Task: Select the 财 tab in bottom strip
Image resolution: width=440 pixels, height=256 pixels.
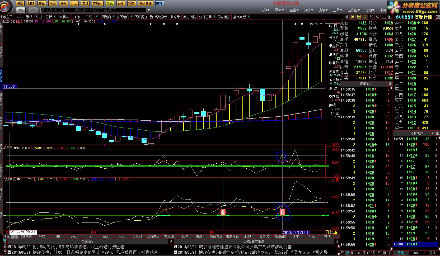Action: [x=353, y=253]
